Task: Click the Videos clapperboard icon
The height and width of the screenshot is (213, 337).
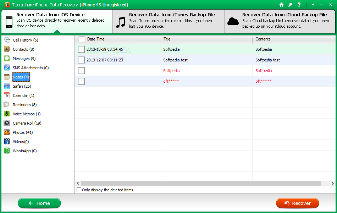Action: pyautogui.click(x=7, y=141)
